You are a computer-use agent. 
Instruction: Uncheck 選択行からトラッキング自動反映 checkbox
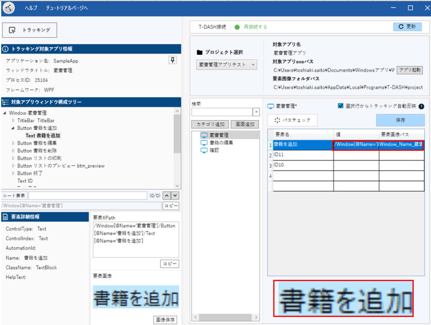coord(341,106)
